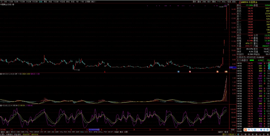Add stock via +自选 button

(x=229, y=2)
